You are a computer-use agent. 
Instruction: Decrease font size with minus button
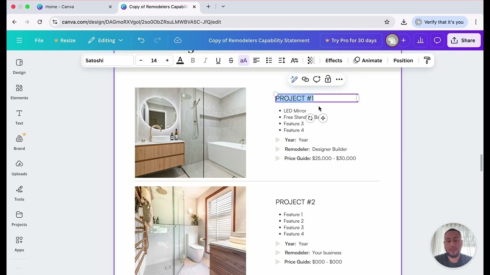tap(141, 60)
